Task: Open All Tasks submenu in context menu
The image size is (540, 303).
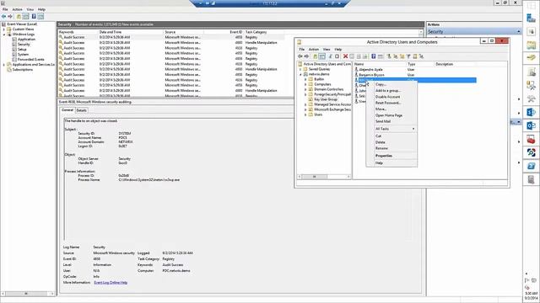Action: pos(395,129)
